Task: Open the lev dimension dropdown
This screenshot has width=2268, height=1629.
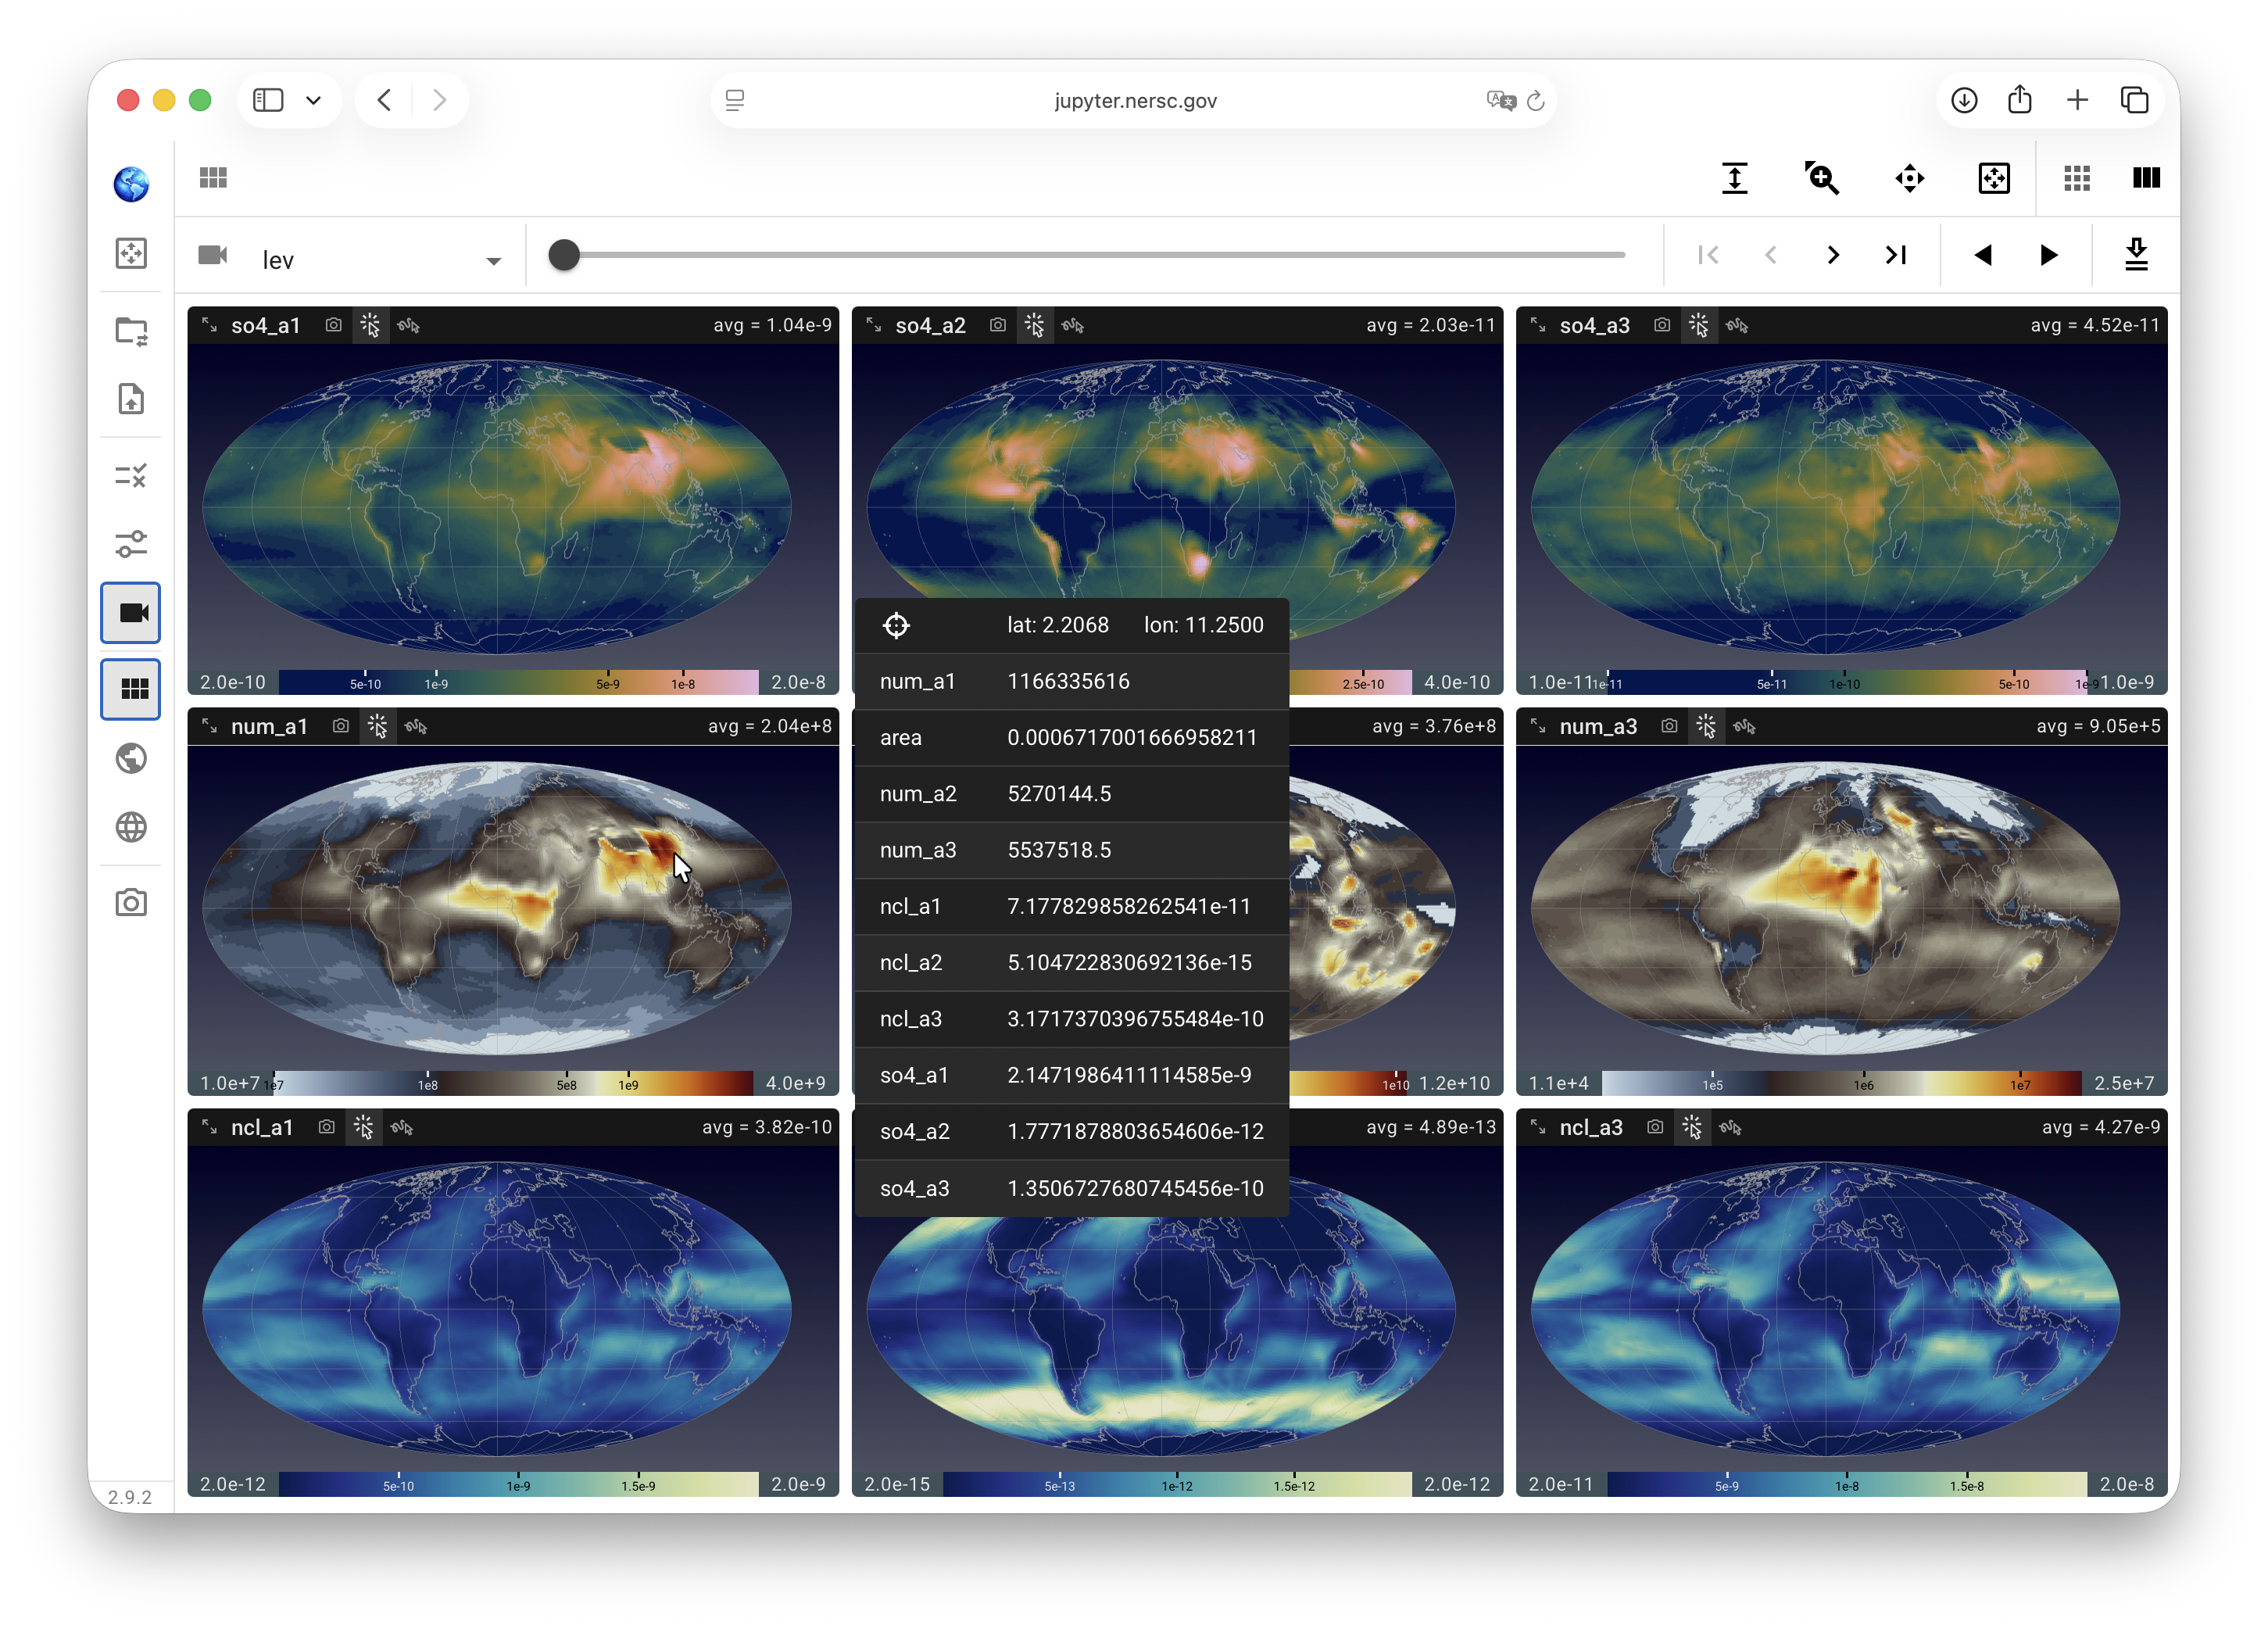Action: tap(381, 260)
